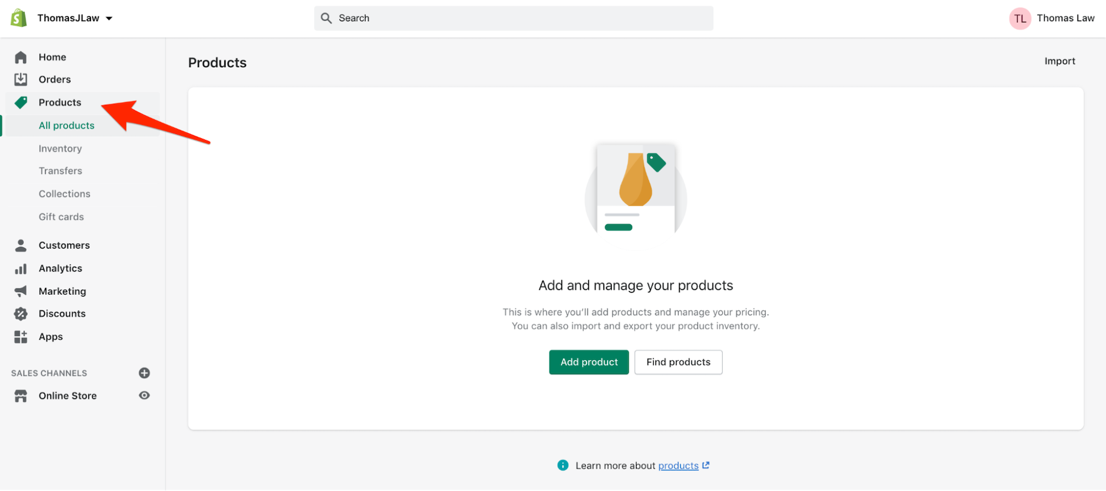Select the Discounts icon in sidebar
The image size is (1106, 491).
[21, 313]
